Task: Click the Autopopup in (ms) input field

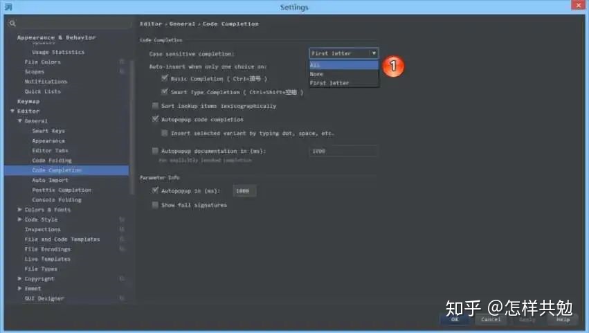Action: click(x=244, y=191)
